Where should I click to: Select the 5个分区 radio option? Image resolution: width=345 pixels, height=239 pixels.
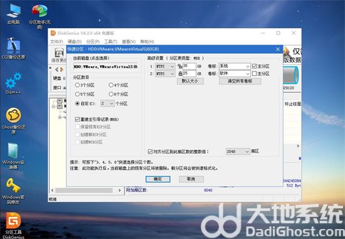tap(77, 94)
